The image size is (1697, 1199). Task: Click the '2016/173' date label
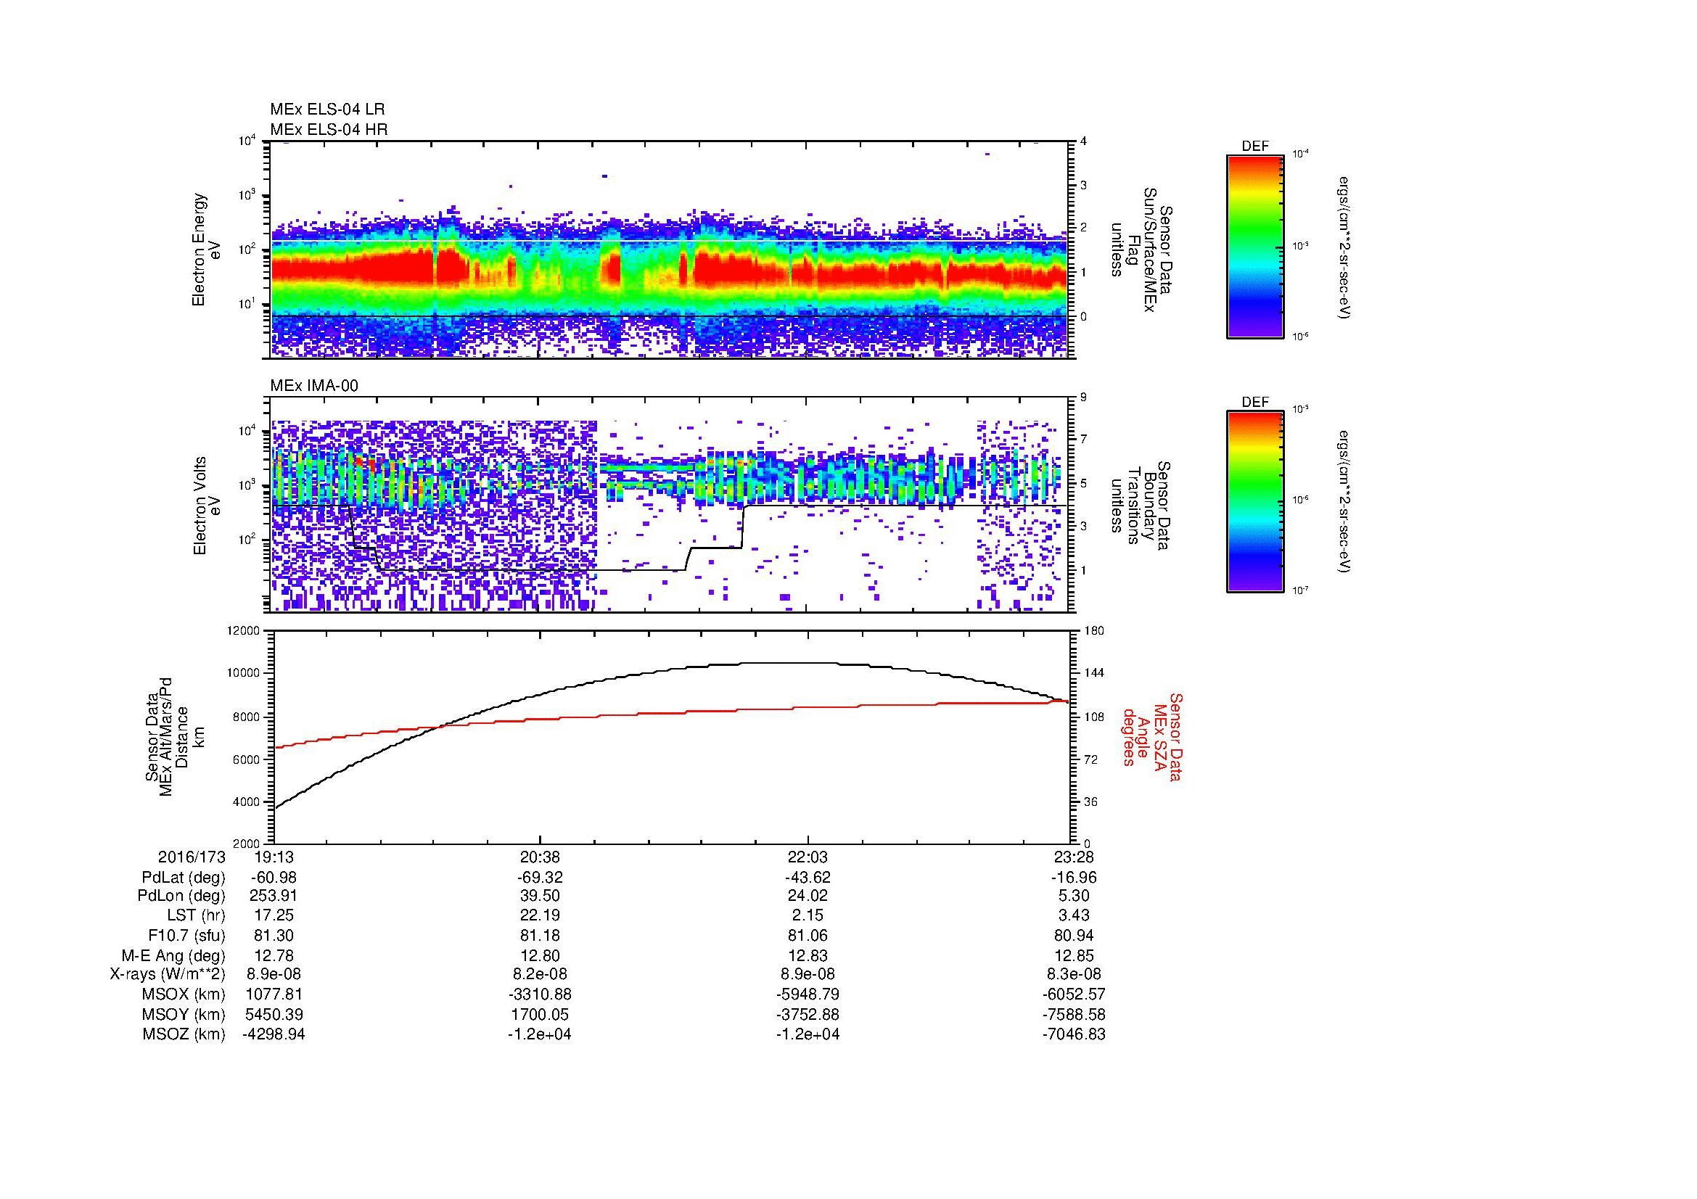(x=192, y=857)
